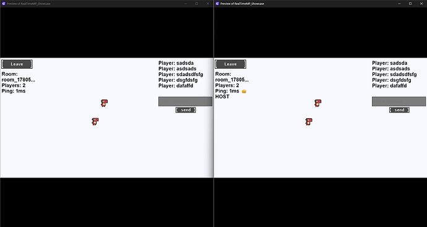
Task: Click left window title 'Preview of RealTimeMP_Showcase'
Action: click(28, 4)
